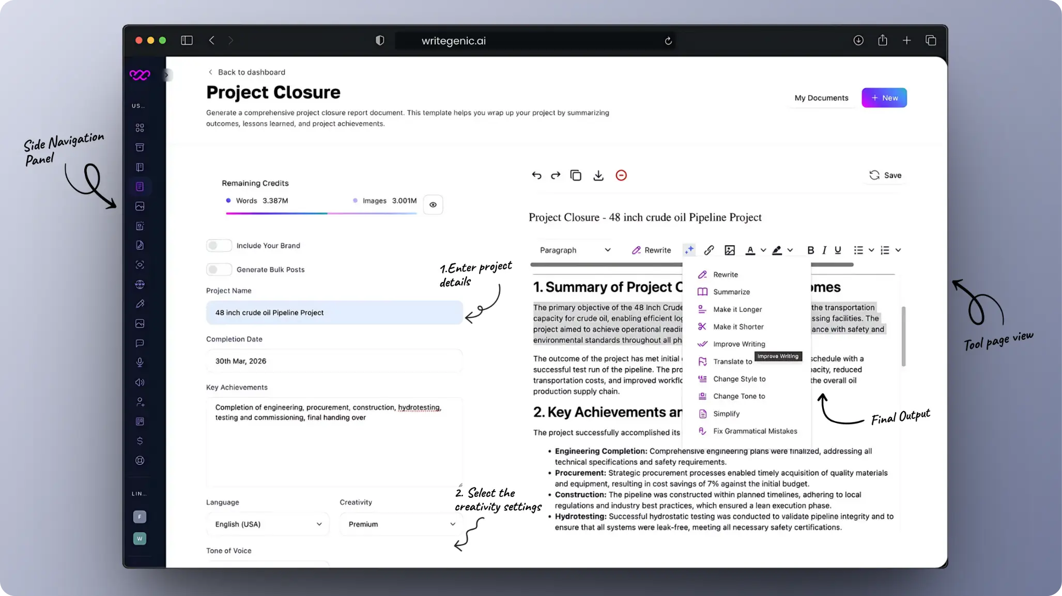Image resolution: width=1062 pixels, height=596 pixels.
Task: Click the dollar sign sidebar icon
Action: [140, 441]
